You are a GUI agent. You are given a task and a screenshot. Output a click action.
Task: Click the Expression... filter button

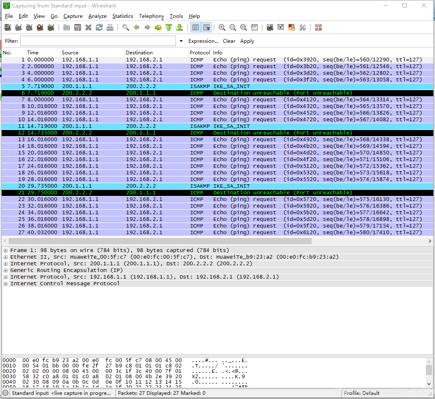203,41
